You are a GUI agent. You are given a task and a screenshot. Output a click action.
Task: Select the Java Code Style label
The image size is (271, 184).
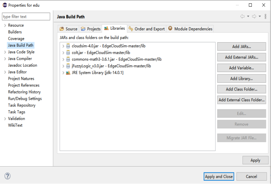[x=21, y=52]
